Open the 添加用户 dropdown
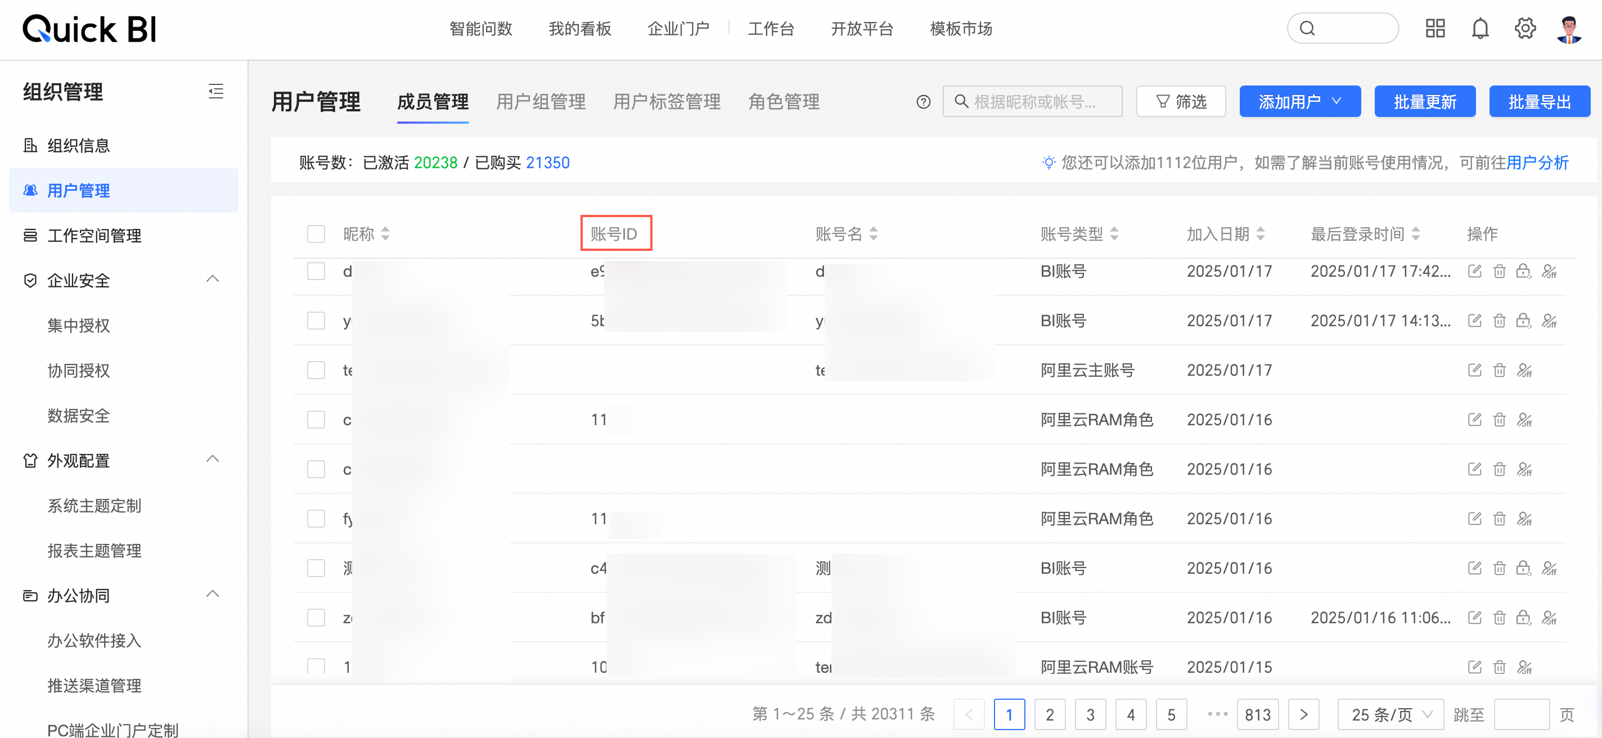 [x=1300, y=101]
